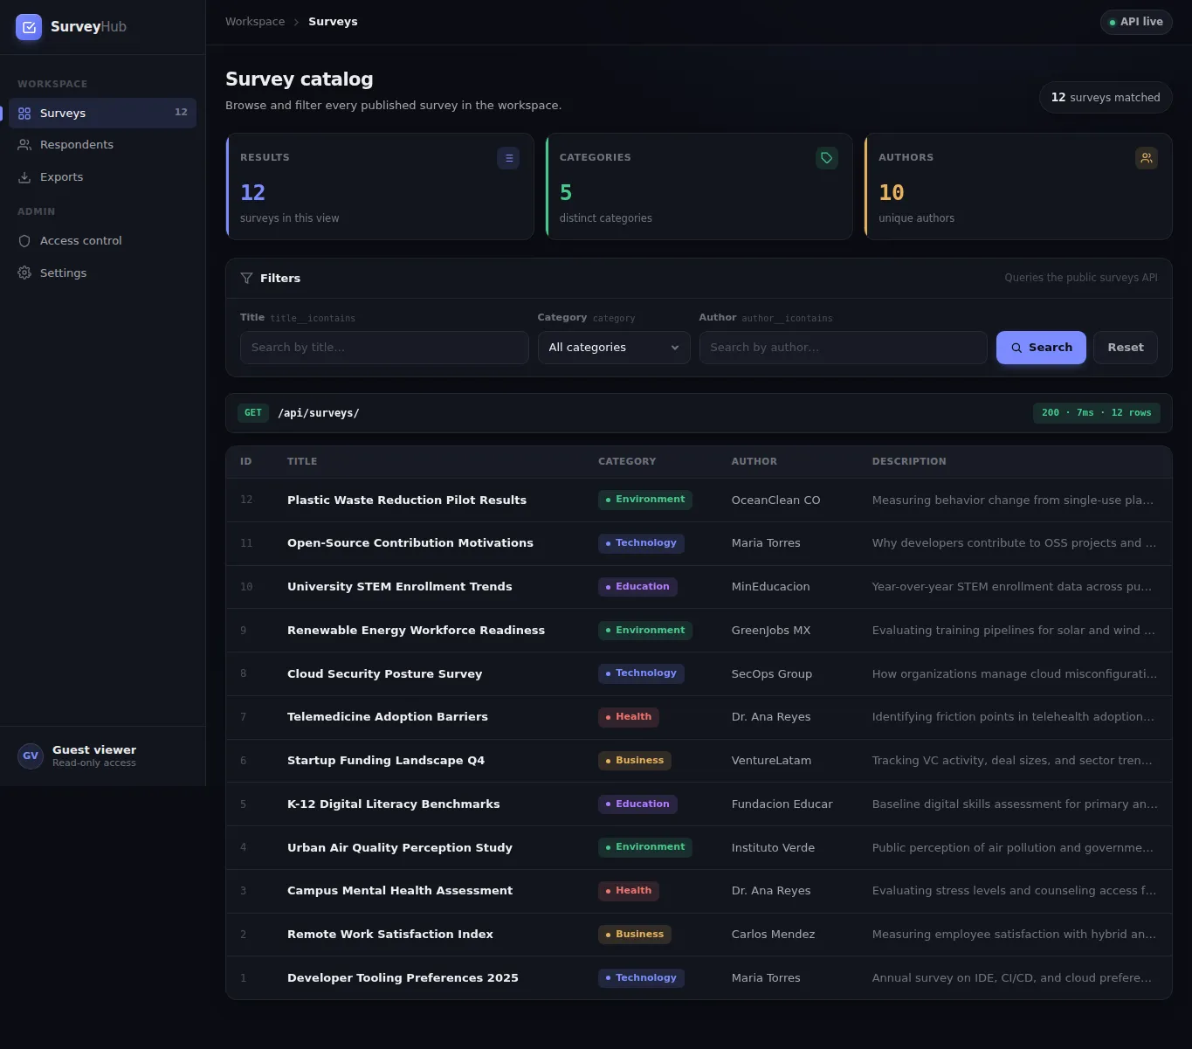1192x1049 pixels.
Task: Click the GET method badge
Action: 253,413
